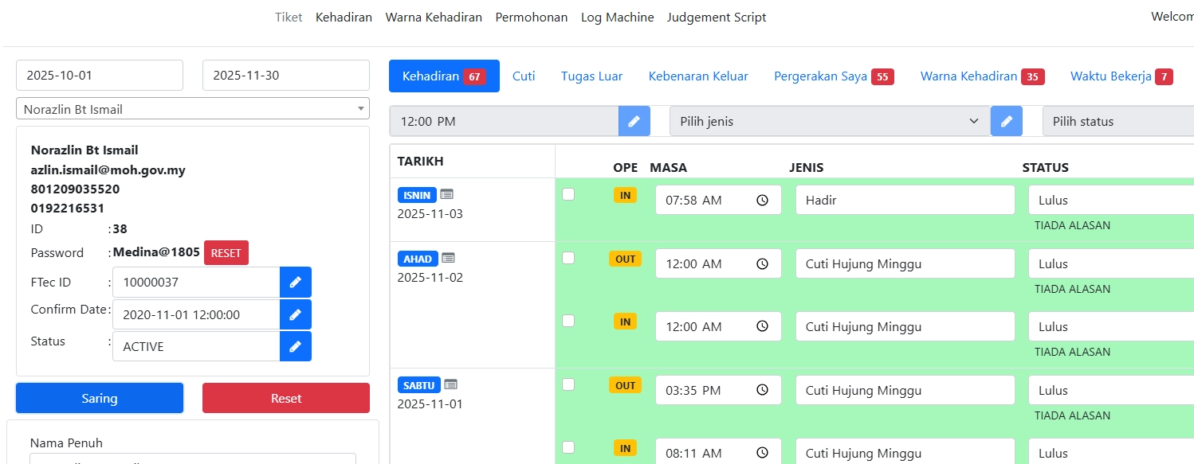Click the blue Saring button
The height and width of the screenshot is (464, 1194).
(x=100, y=398)
